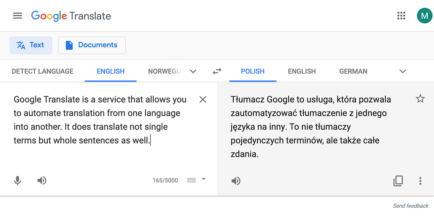434x217 pixels.
Task: Choose German as target language
Action: 353,71
